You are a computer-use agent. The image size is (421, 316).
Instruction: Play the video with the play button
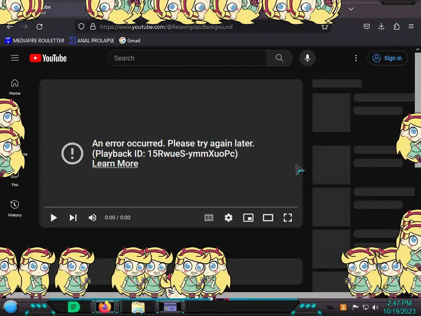pyautogui.click(x=54, y=218)
